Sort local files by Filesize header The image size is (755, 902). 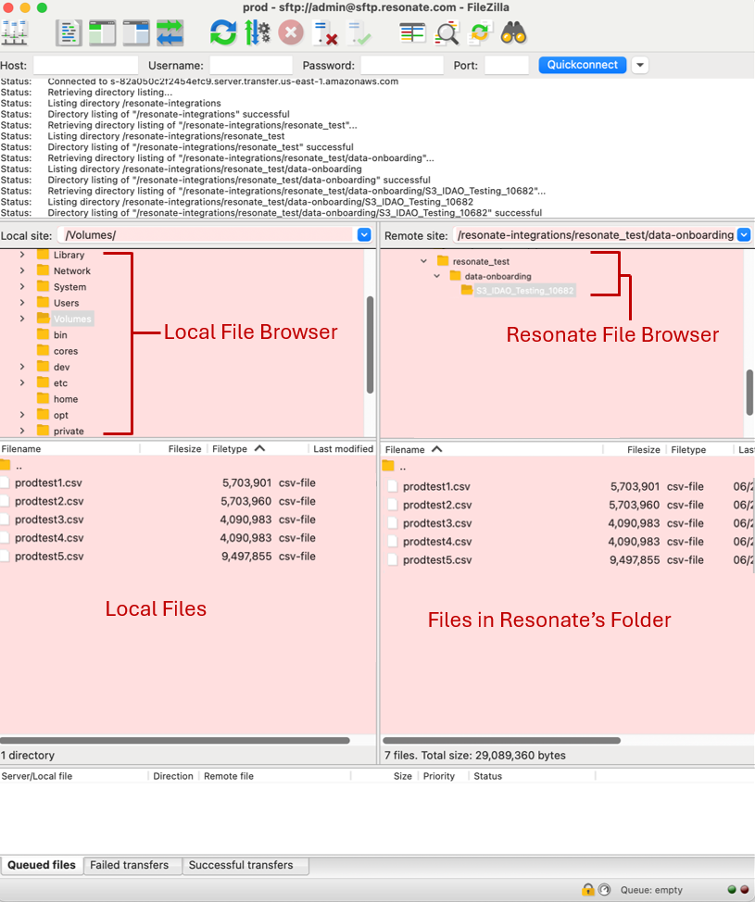(172, 449)
